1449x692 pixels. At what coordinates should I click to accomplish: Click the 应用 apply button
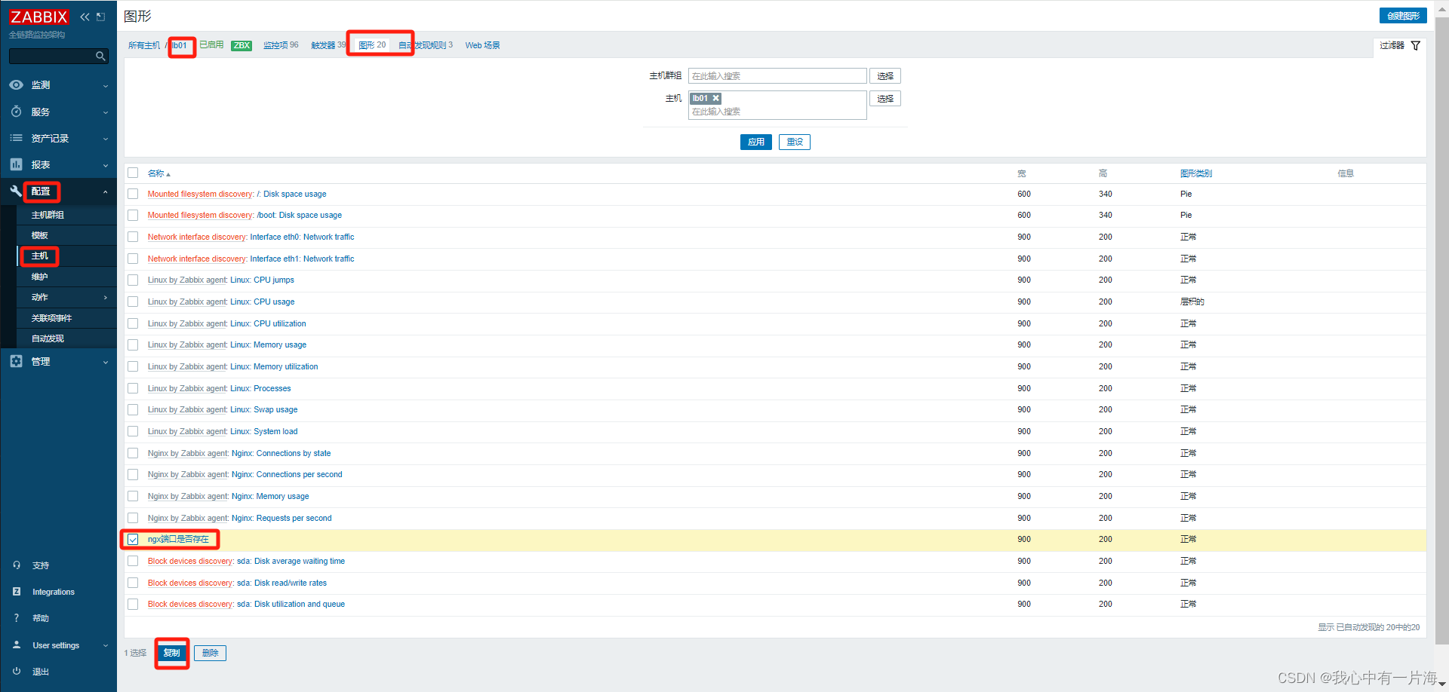point(756,142)
